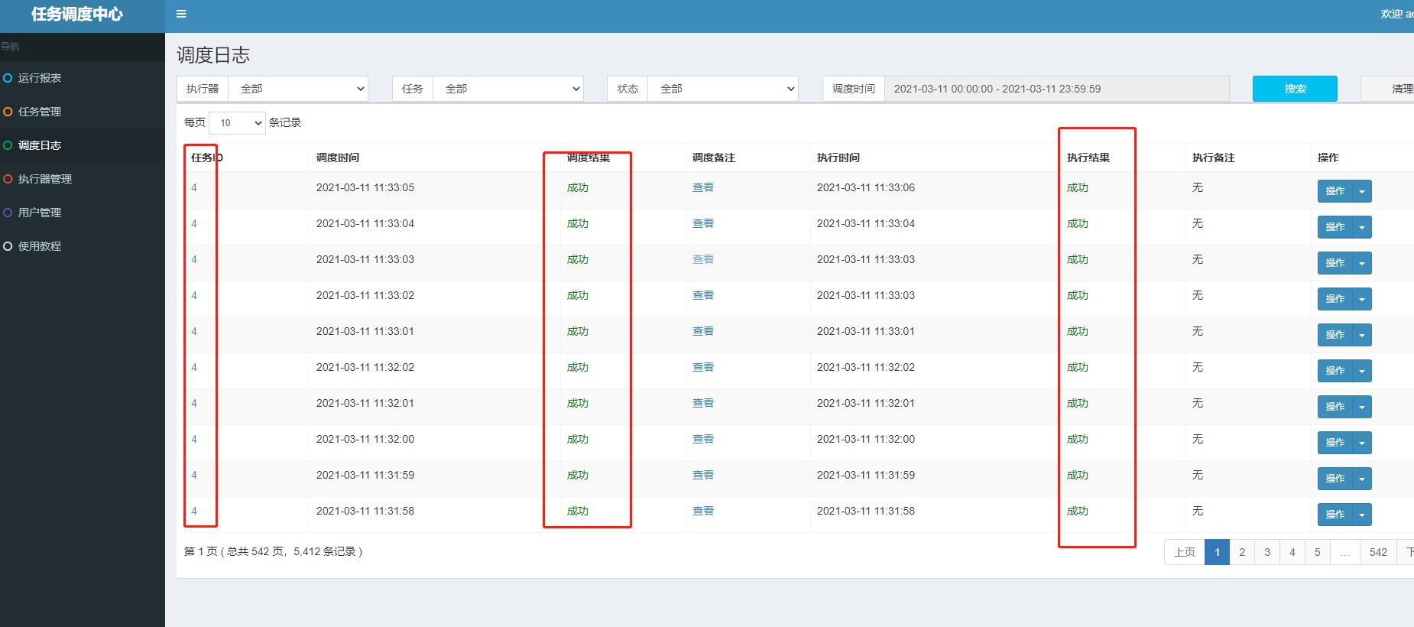
Task: Toggle the hamburger sidebar menu icon
Action: (x=181, y=14)
